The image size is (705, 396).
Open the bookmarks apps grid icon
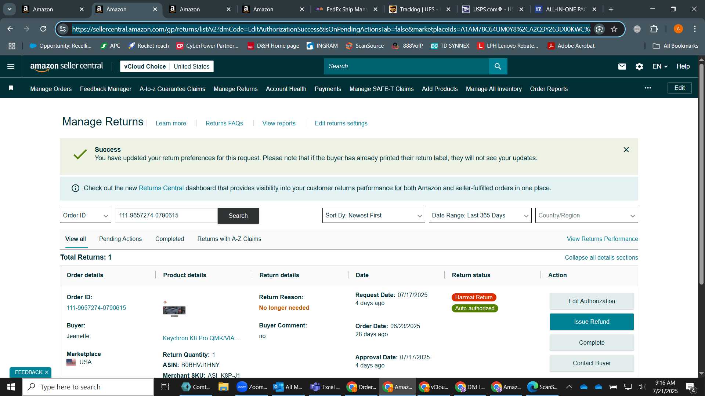click(12, 46)
